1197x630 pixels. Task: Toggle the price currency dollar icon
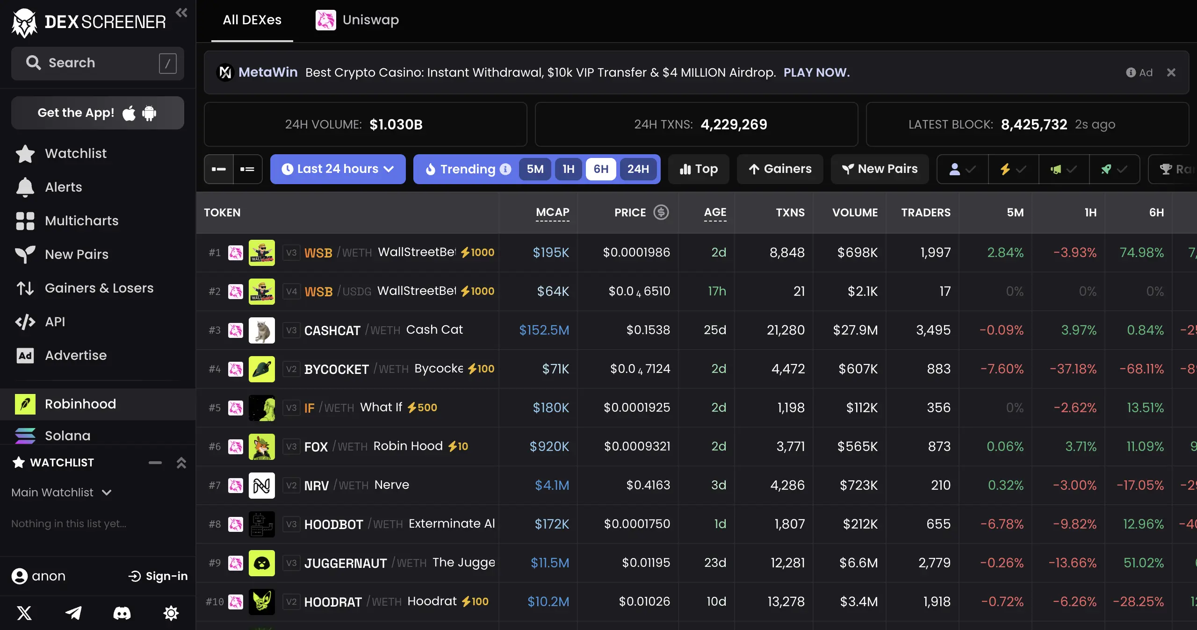coord(661,212)
